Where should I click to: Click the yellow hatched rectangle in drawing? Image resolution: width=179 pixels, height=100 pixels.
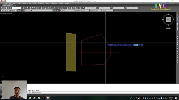[x=71, y=52]
